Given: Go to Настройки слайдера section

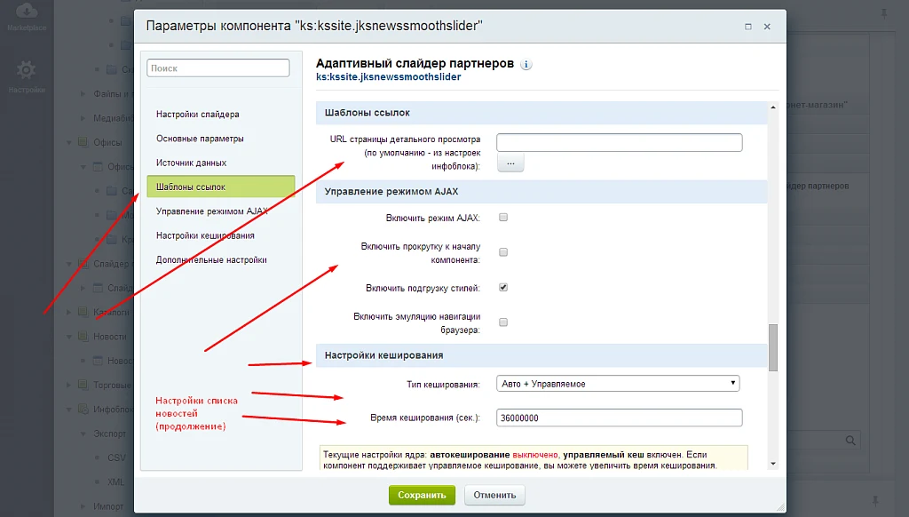Looking at the screenshot, I should (198, 115).
